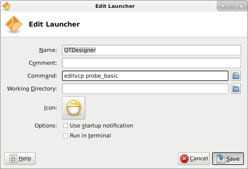
Task: Click the command file browse icon
Action: tap(236, 76)
